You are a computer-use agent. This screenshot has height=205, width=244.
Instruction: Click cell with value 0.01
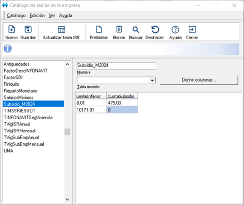tap(91, 103)
